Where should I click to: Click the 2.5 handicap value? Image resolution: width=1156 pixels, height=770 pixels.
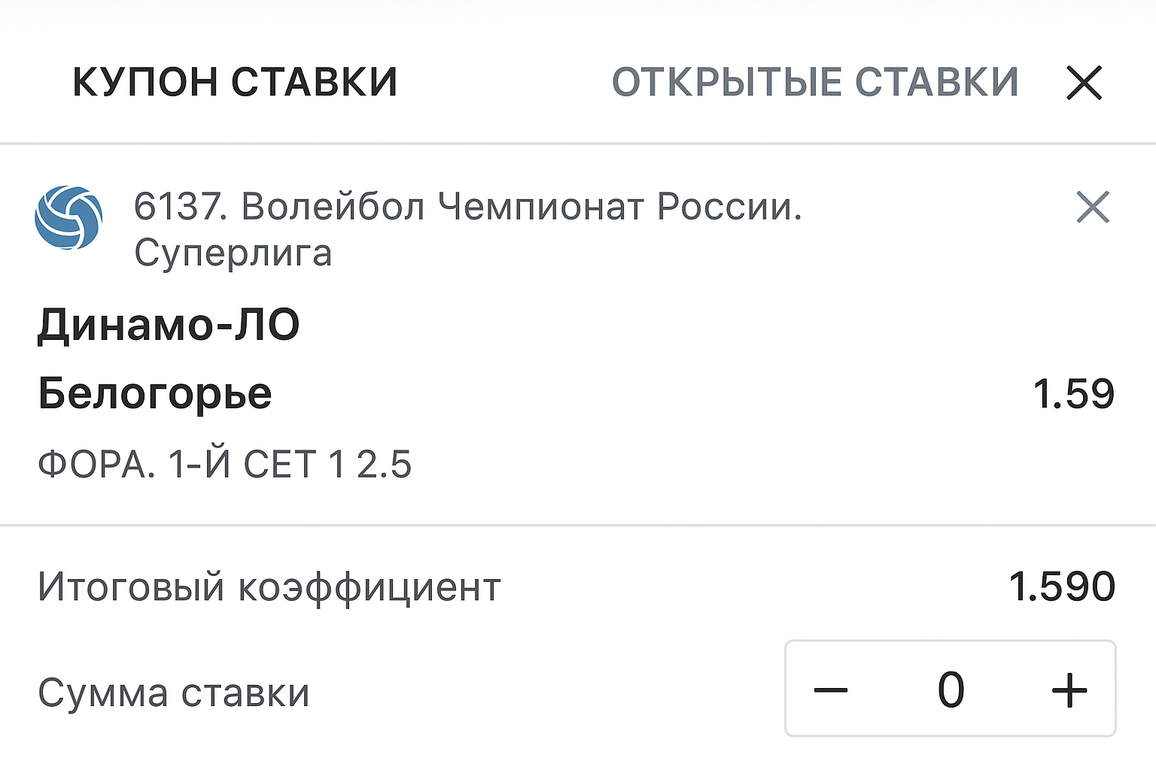(384, 464)
